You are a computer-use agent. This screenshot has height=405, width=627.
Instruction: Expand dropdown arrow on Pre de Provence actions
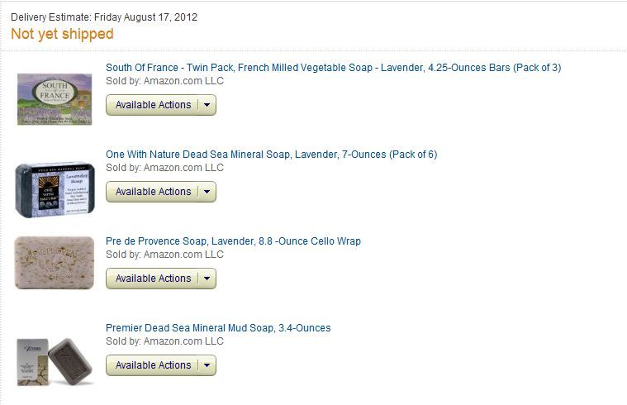[x=207, y=279]
